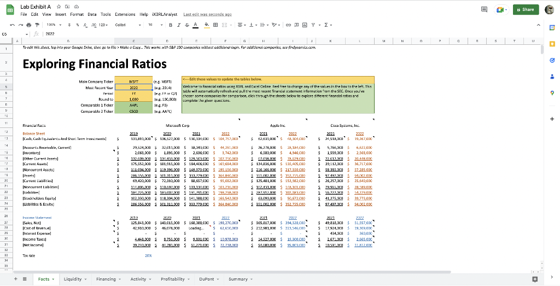Open the Edit menu
Image resolution: width=560 pixels, height=286 pixels.
click(34, 14)
